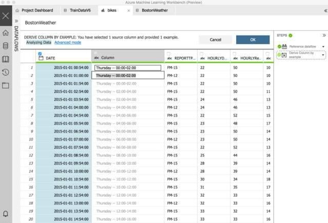328x223 pixels.
Task: Open the Reference dataflow step dropdown arrow
Action: [x=323, y=47]
